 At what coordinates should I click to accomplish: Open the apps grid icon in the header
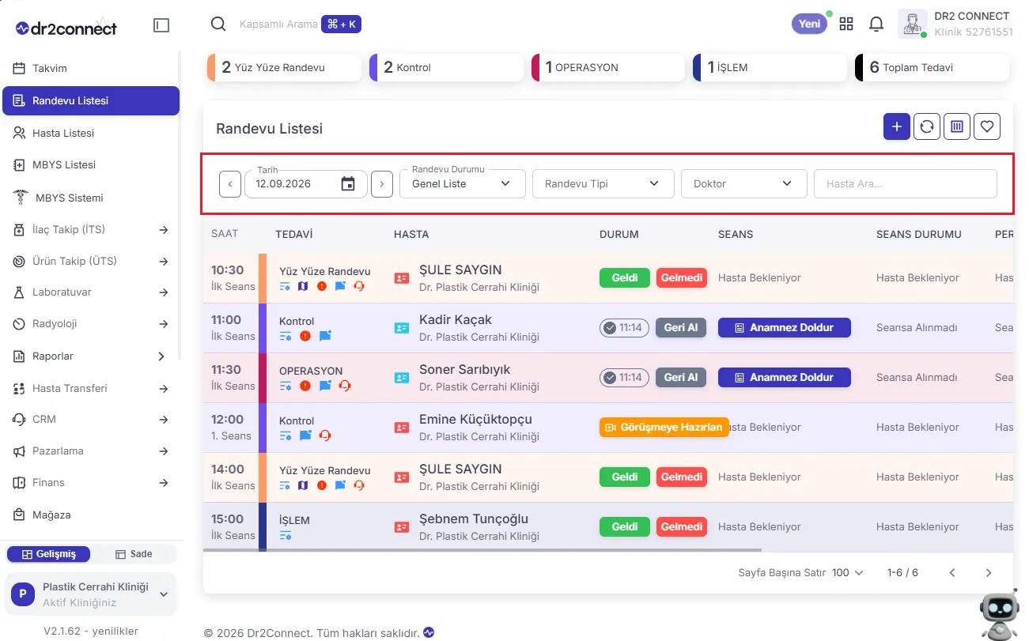846,24
